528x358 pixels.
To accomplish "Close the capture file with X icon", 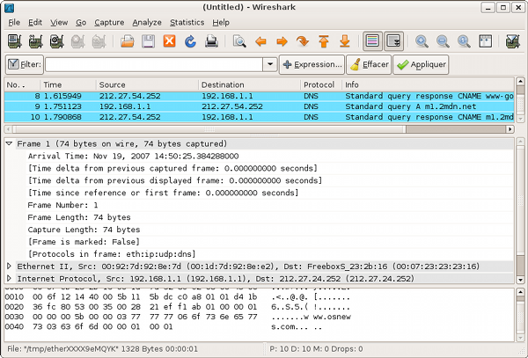I will pos(169,41).
